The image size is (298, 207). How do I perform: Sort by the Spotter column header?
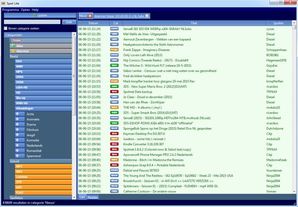tap(279, 23)
